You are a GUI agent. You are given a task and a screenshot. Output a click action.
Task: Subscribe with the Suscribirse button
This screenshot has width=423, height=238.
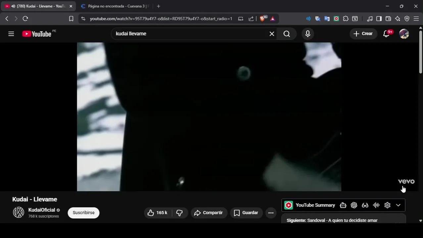click(x=83, y=213)
